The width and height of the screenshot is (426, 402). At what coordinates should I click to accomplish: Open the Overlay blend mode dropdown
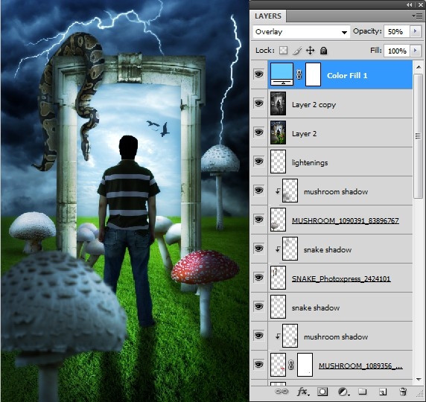point(301,32)
